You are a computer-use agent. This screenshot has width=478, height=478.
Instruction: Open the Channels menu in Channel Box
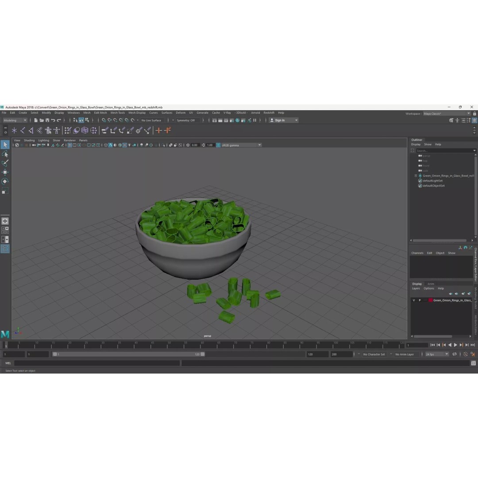[417, 253]
